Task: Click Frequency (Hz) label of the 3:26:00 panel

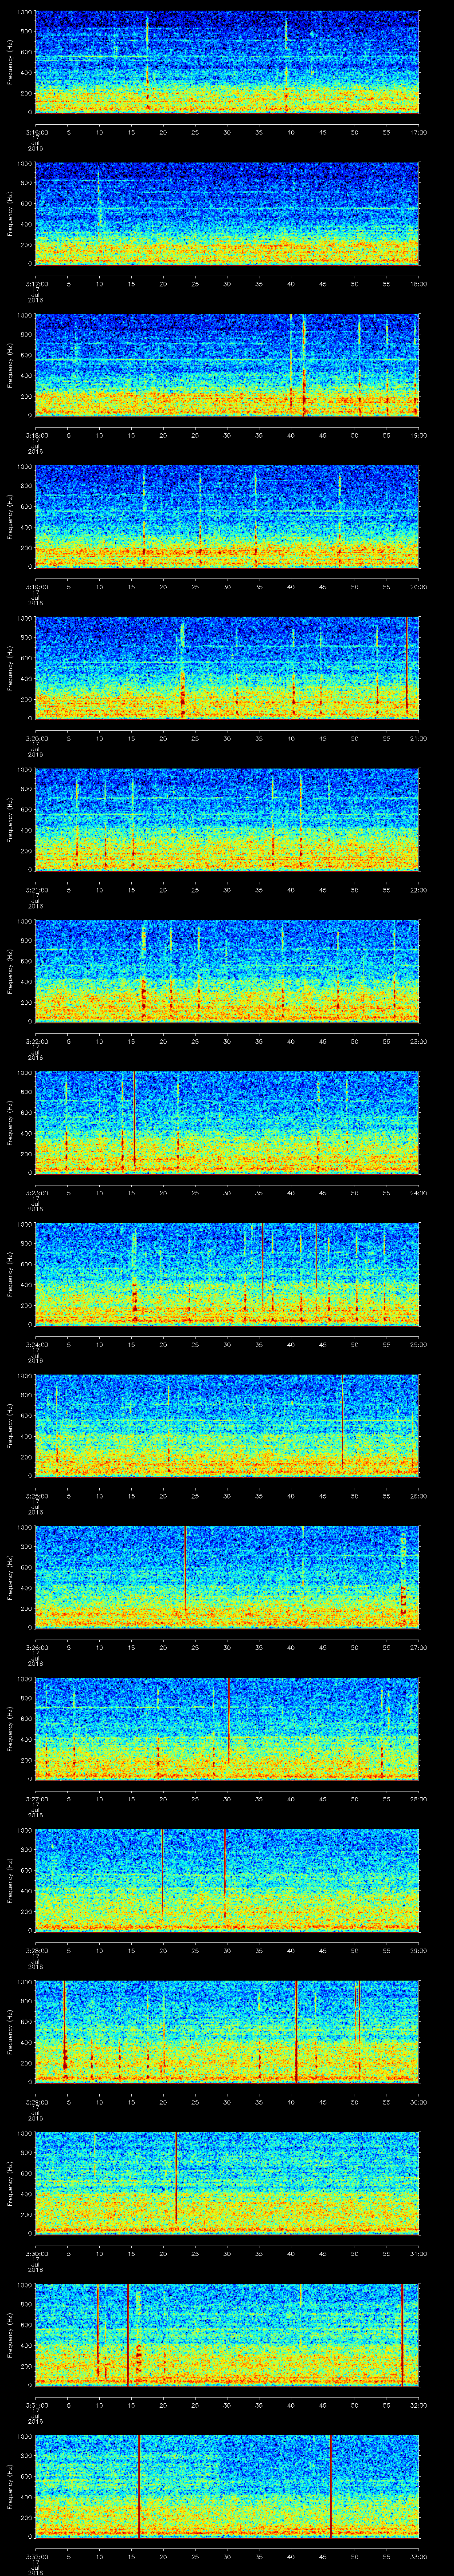Action: point(10,1577)
